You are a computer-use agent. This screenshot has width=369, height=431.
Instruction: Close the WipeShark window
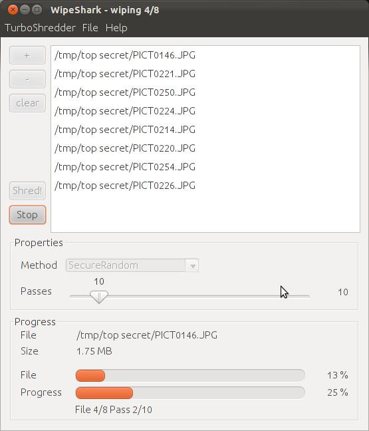(x=13, y=9)
